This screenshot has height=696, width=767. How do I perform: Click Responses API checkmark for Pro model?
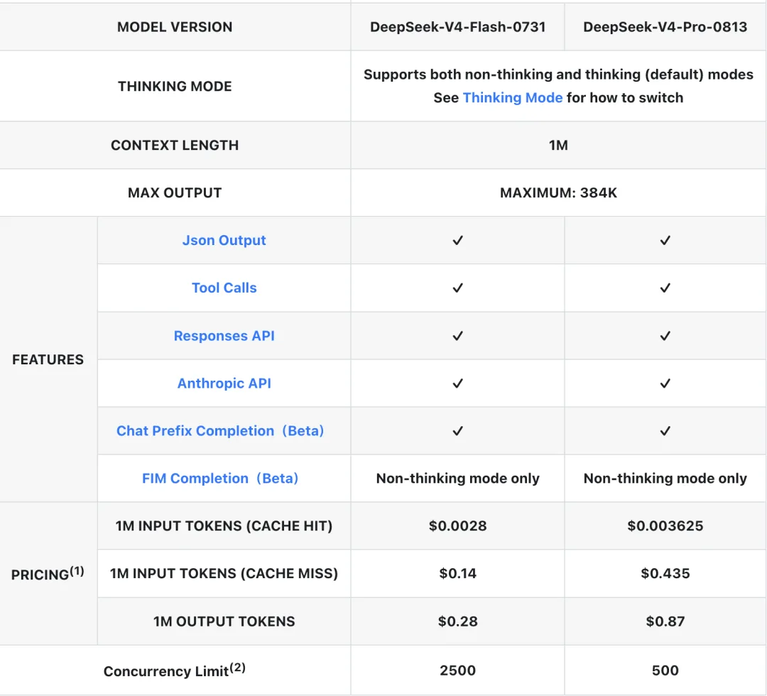click(x=665, y=335)
